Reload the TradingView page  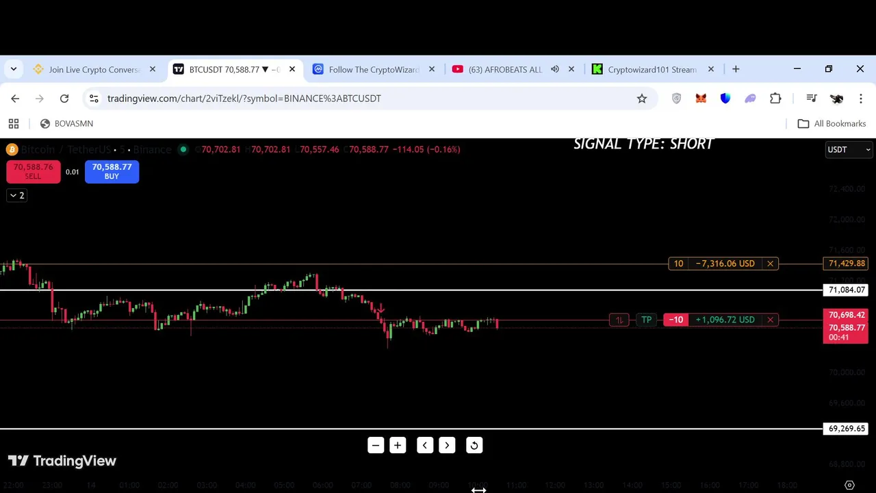point(64,99)
